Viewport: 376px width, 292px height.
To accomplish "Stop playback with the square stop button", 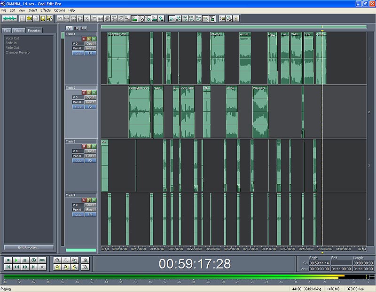I will click(x=8, y=260).
